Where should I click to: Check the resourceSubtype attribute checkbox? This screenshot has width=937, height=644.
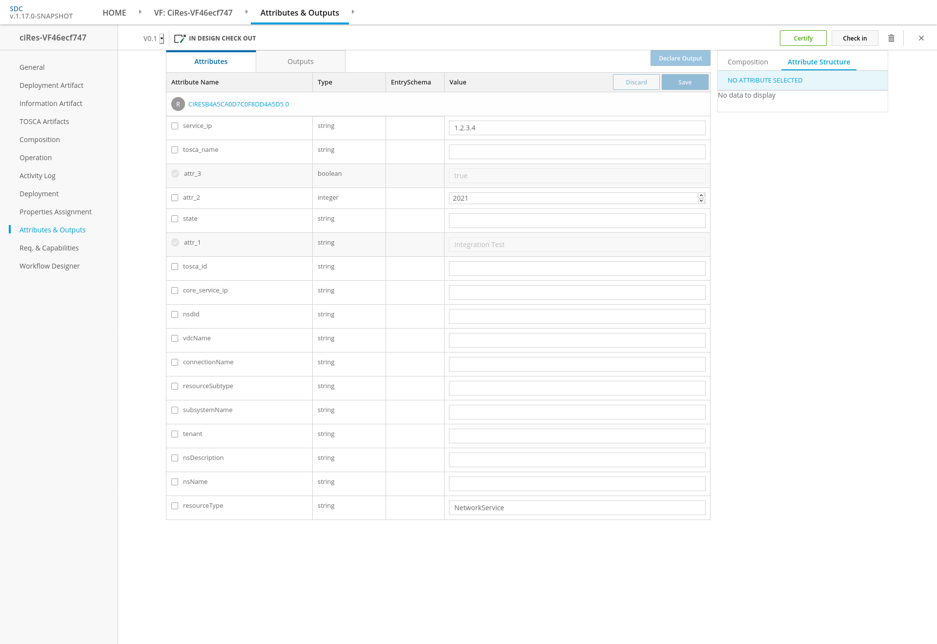tap(175, 386)
